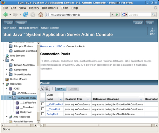Open the __TimerPool link in the table
The image size is (159, 133).
(53, 109)
